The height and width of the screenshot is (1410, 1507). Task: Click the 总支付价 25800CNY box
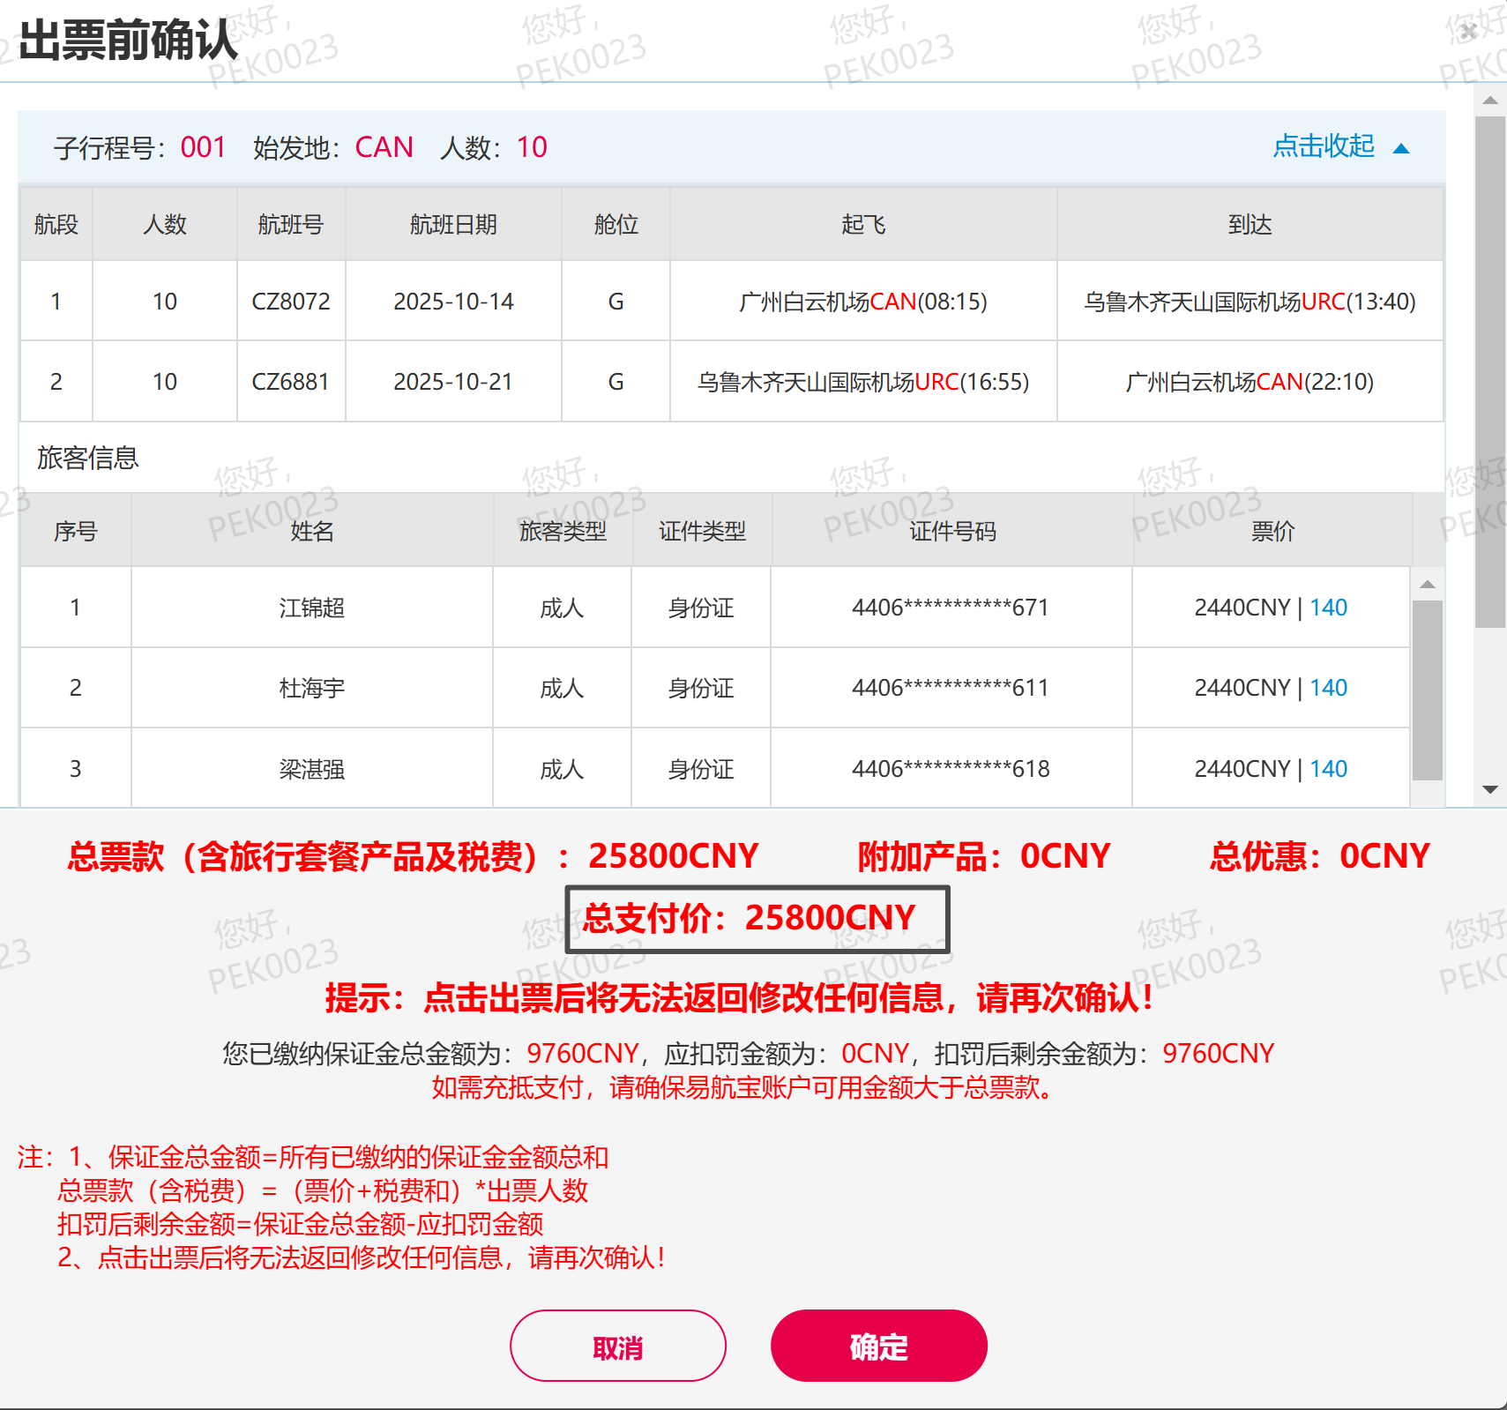[757, 919]
